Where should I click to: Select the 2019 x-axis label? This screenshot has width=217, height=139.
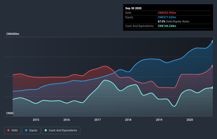[x=159, y=120]
